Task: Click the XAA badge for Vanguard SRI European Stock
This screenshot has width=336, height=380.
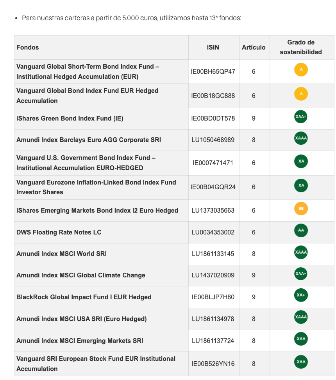Action: (301, 362)
